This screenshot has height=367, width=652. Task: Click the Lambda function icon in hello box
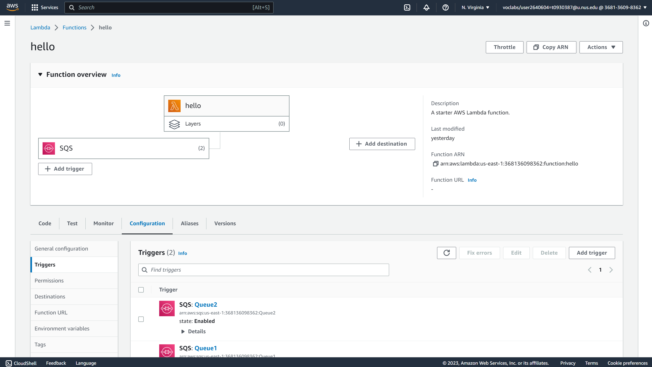174,106
